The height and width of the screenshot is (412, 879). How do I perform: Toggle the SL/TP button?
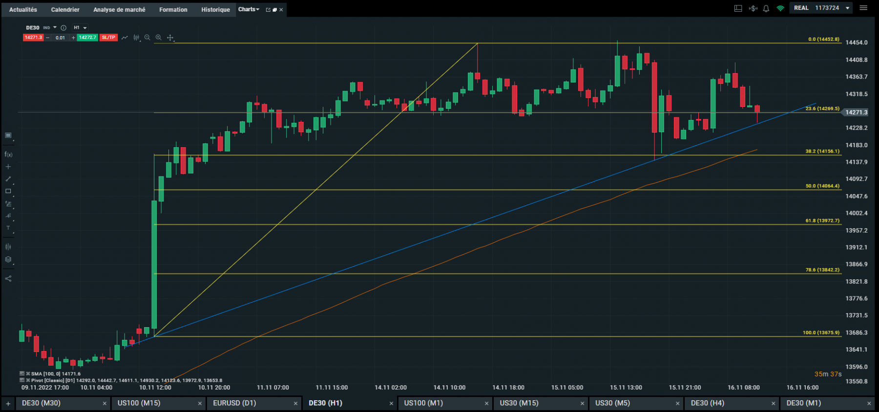coord(108,38)
